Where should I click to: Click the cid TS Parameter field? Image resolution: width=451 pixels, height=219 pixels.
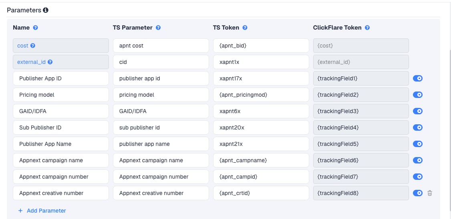[161, 62]
